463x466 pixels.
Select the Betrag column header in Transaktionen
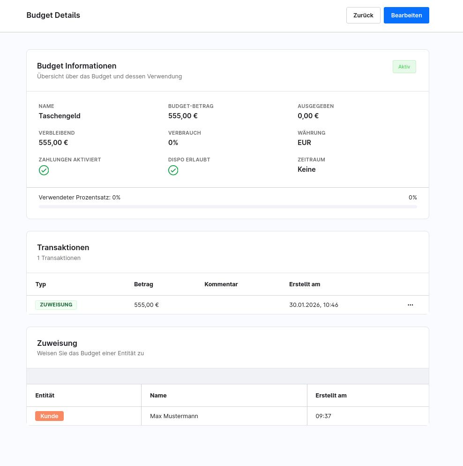pos(143,284)
